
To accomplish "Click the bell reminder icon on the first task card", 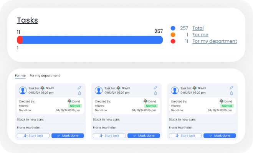I will [x=79, y=93].
